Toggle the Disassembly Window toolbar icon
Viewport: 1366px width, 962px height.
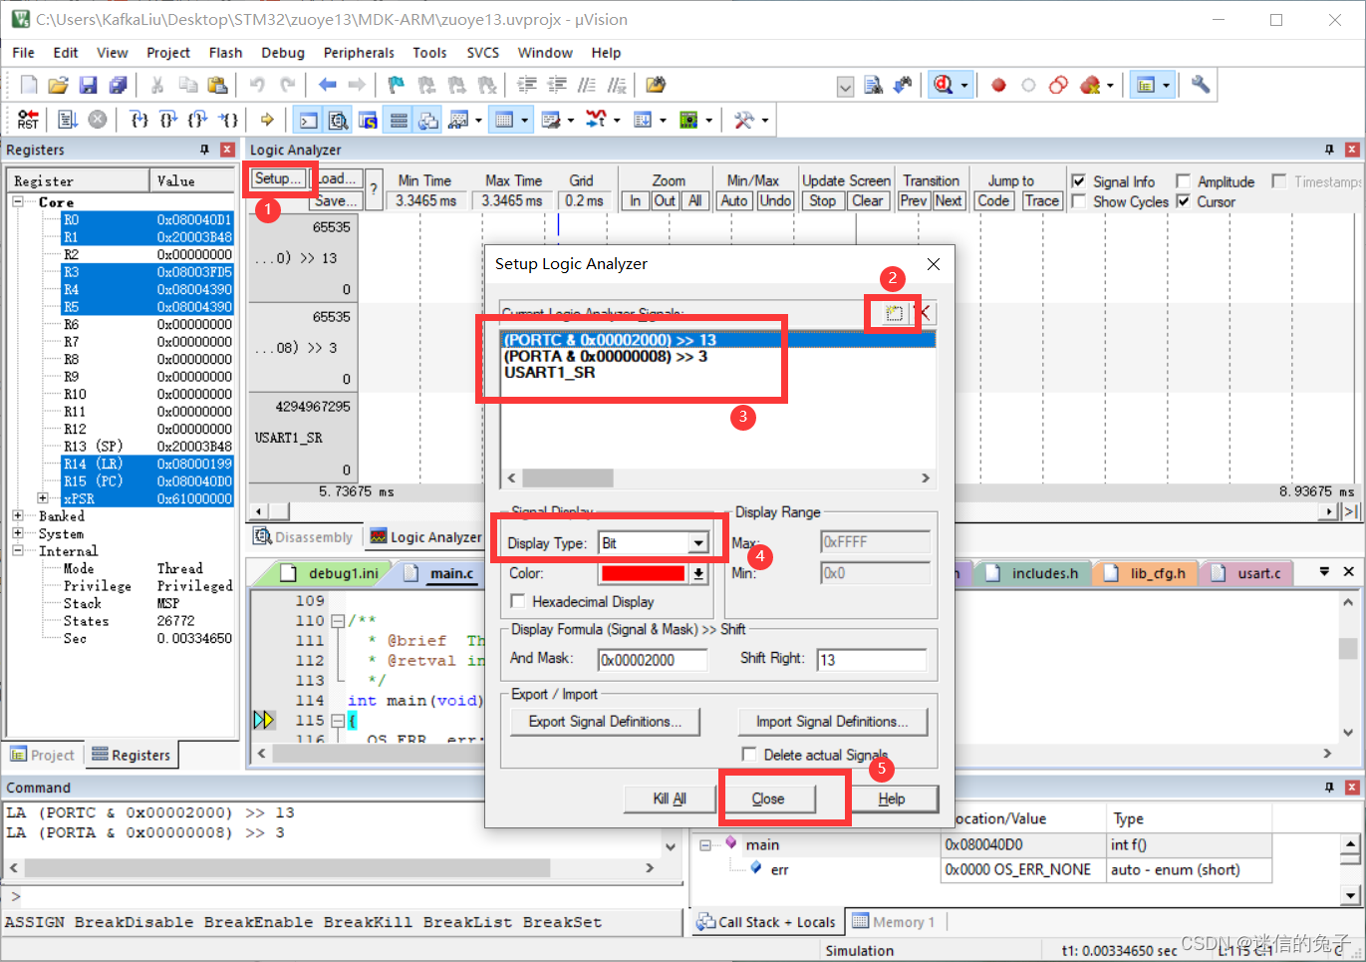click(x=339, y=121)
